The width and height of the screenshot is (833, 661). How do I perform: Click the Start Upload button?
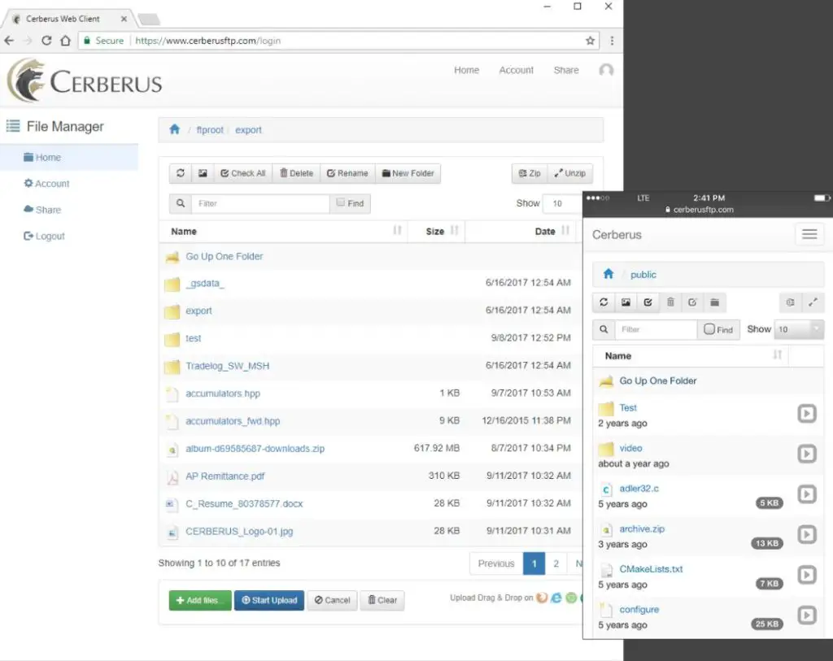click(268, 600)
